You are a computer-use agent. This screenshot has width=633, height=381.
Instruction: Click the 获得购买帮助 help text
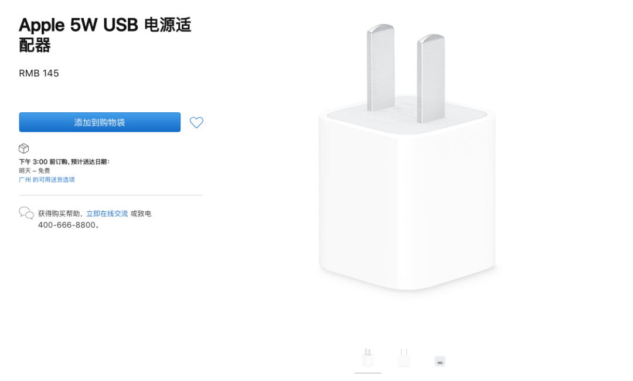pyautogui.click(x=60, y=214)
